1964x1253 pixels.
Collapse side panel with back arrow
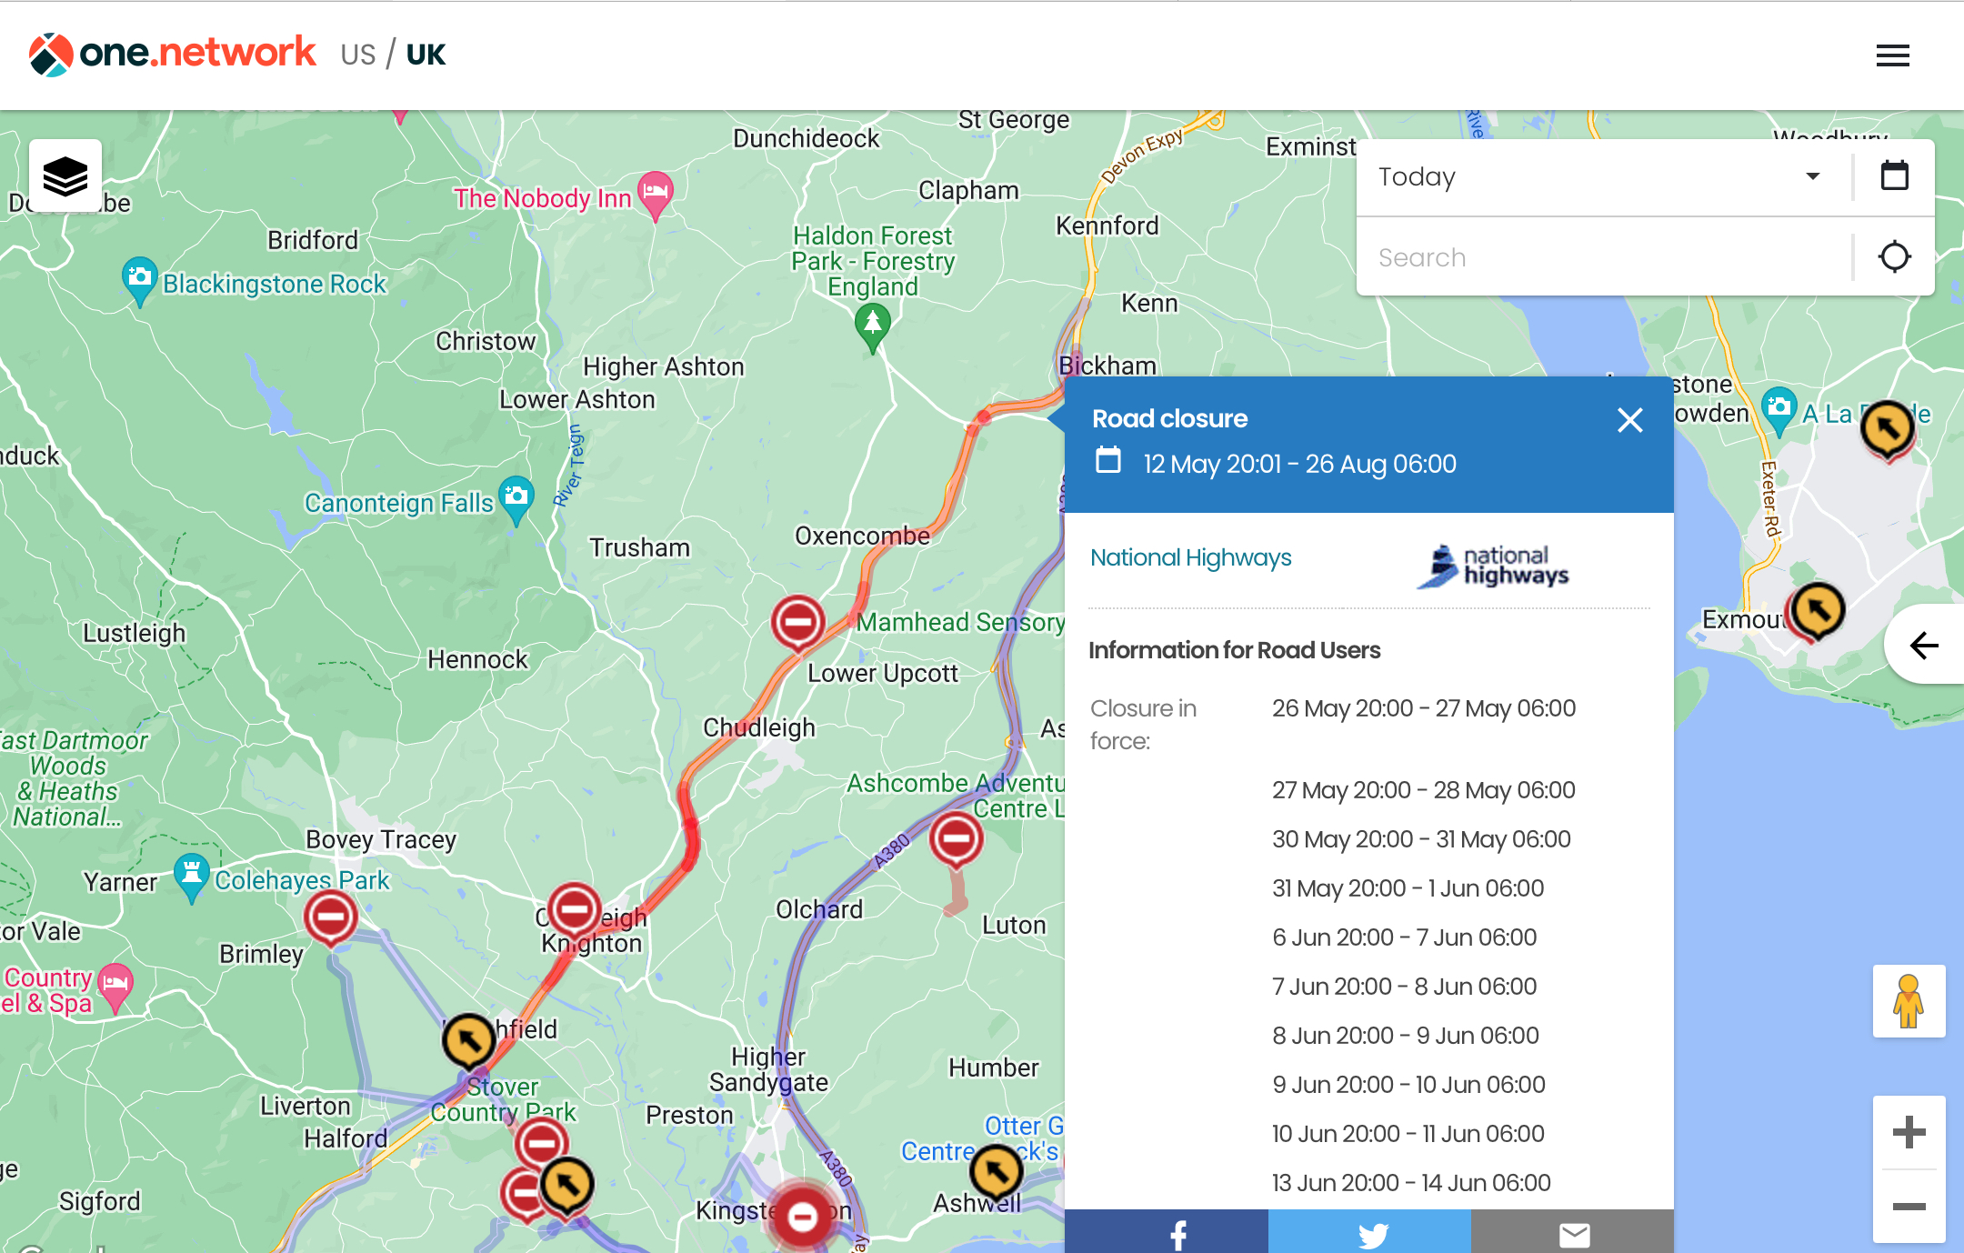(1924, 645)
